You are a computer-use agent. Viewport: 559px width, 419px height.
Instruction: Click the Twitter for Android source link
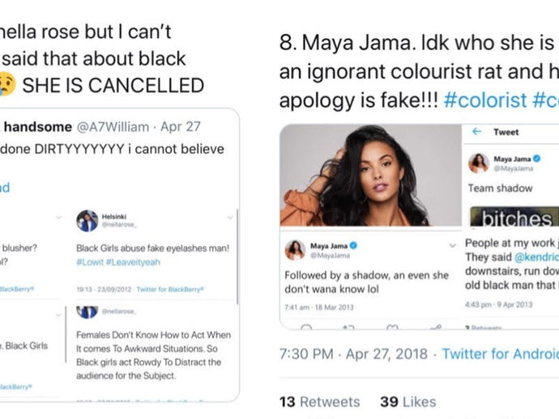tap(500, 353)
